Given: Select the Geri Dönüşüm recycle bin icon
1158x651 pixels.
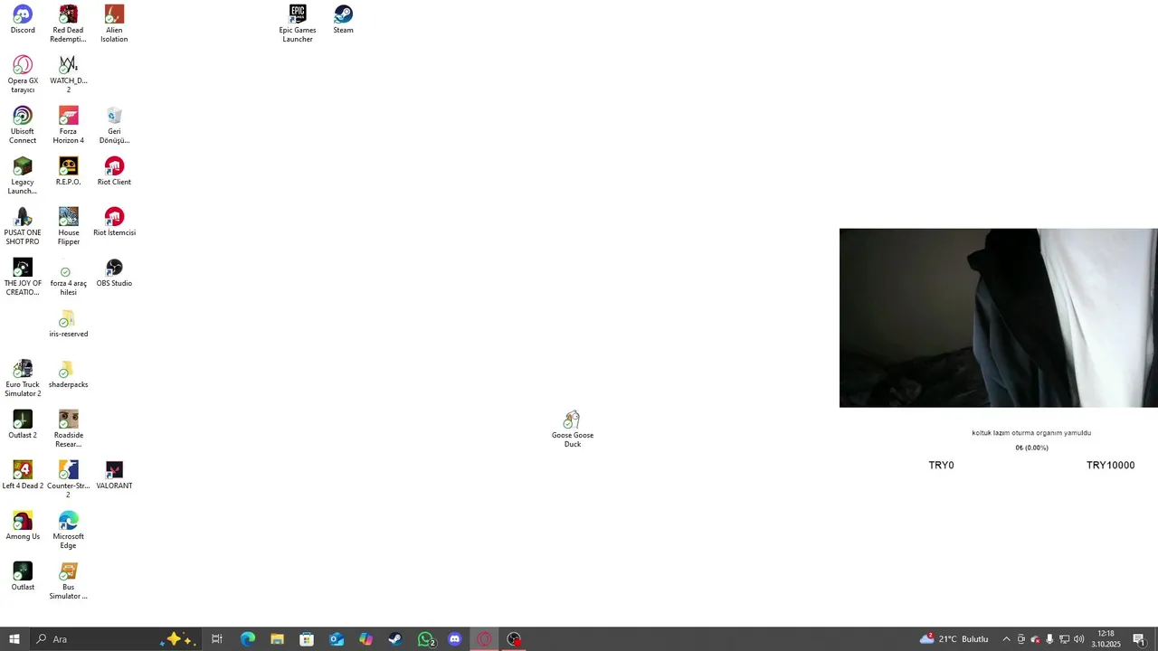Looking at the screenshot, I should tap(114, 125).
